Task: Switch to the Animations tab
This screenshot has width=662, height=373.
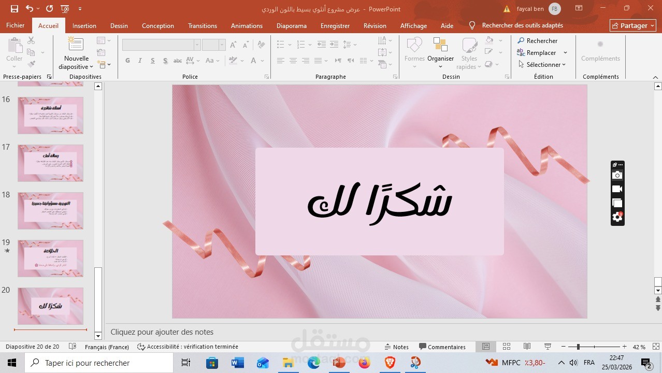Action: [x=247, y=25]
